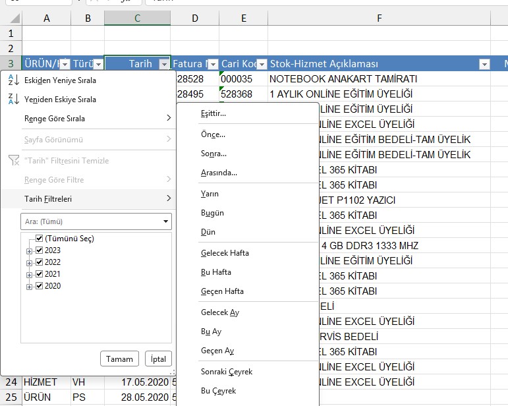Viewport: 508px width, 406px height.
Task: Expand the 2022 year tree node
Action: tap(29, 262)
